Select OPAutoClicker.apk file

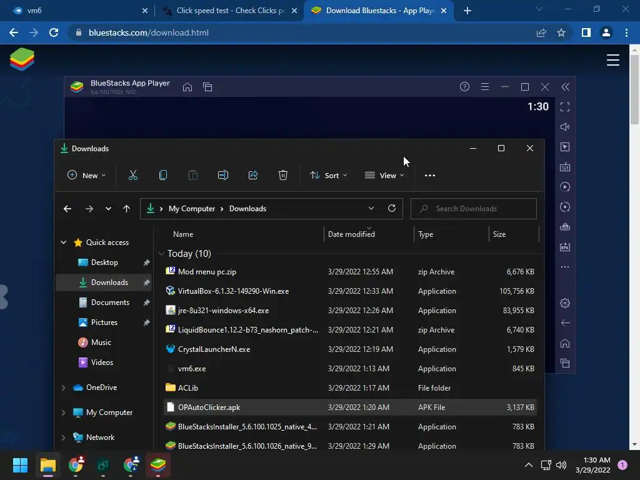point(350,407)
